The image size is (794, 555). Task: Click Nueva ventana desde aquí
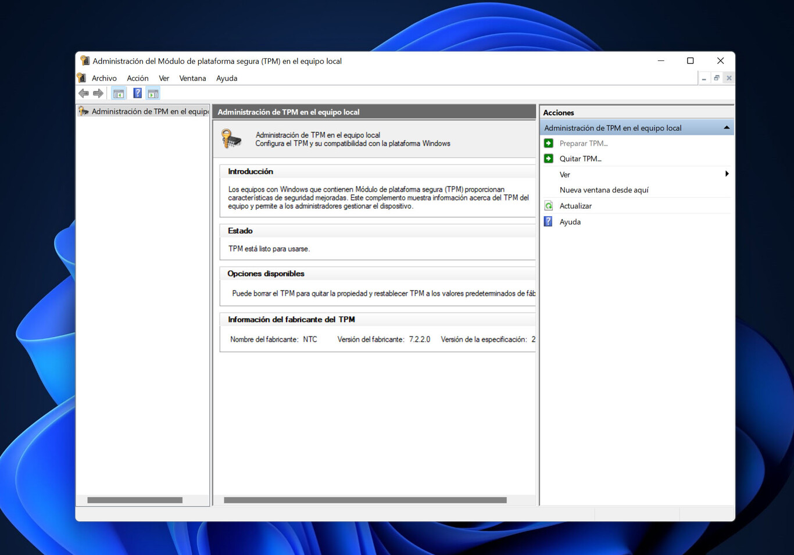(604, 189)
